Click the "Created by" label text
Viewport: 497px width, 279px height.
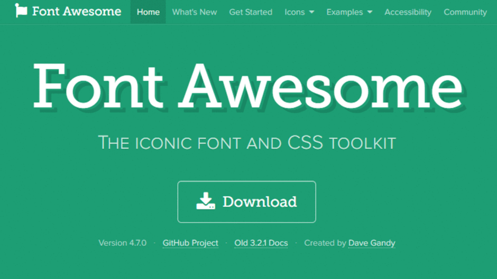coord(325,243)
